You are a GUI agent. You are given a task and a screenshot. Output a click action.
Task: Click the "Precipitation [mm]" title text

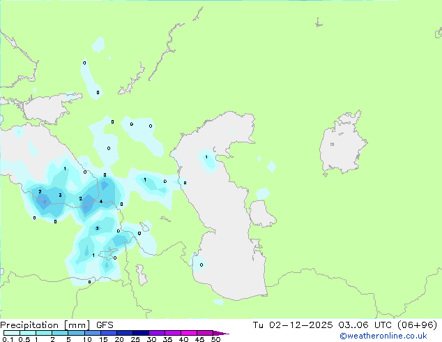point(45,325)
